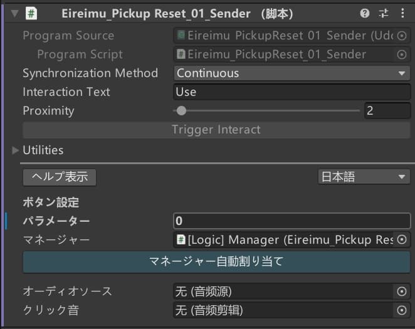Expand the Utilities section

[x=15, y=150]
